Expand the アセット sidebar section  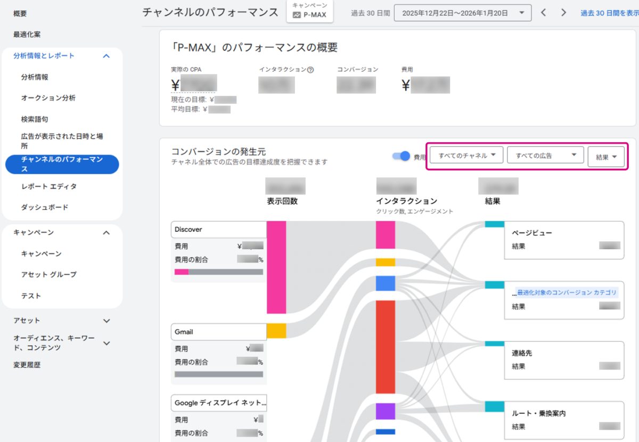[106, 321]
